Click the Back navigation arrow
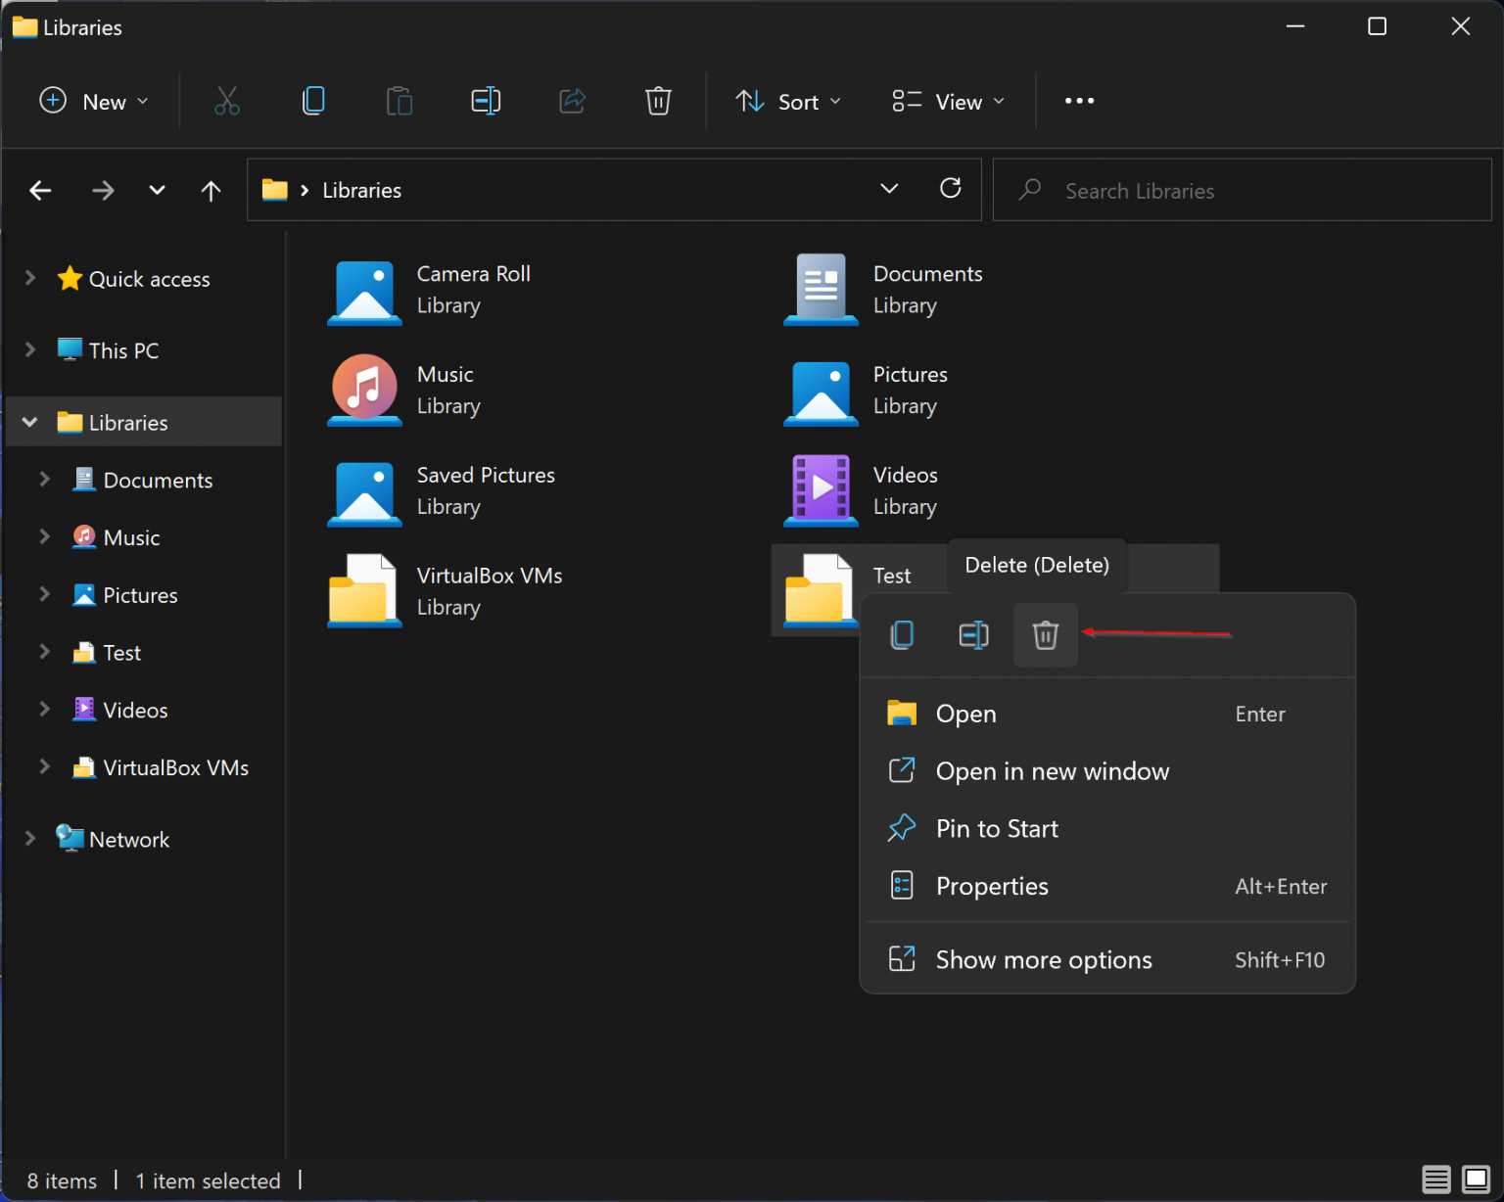The height and width of the screenshot is (1202, 1504). [x=40, y=189]
